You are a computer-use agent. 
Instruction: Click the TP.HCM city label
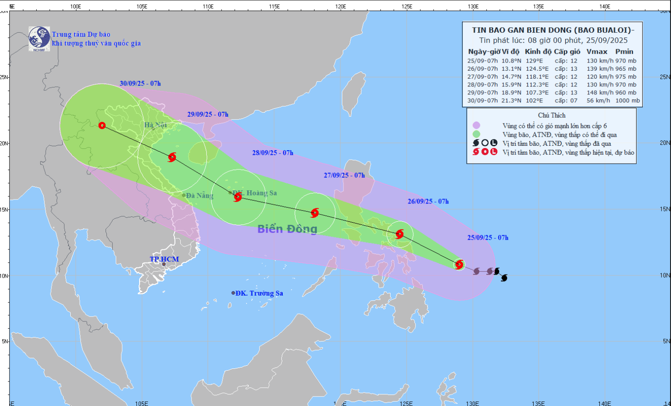(x=164, y=259)
